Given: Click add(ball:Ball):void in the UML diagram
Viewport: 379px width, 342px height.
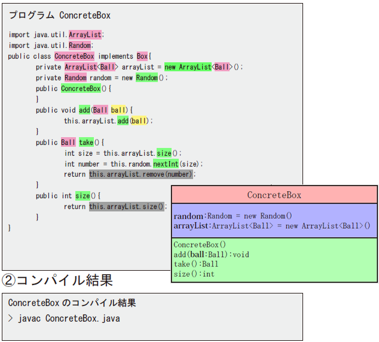Looking at the screenshot, I should tap(211, 254).
